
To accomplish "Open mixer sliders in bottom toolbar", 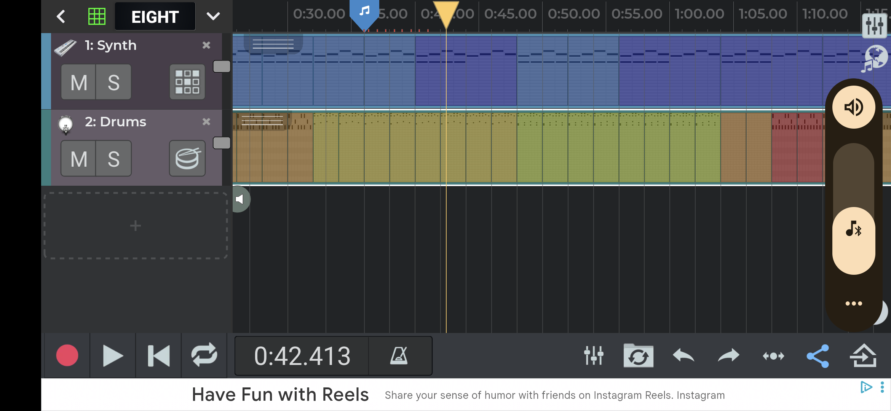I will [594, 356].
